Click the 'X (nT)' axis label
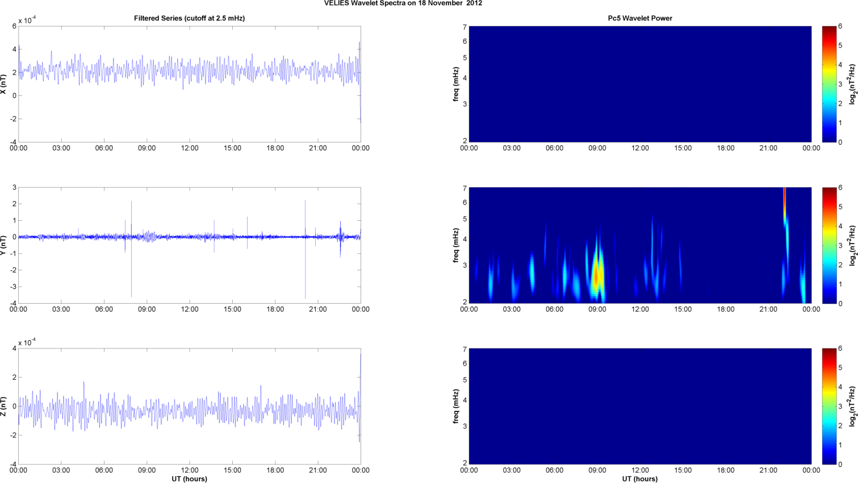 click(4, 84)
